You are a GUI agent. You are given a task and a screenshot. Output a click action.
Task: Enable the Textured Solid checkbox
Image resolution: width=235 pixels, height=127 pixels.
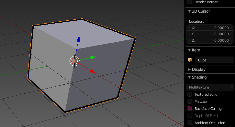coord(190,94)
